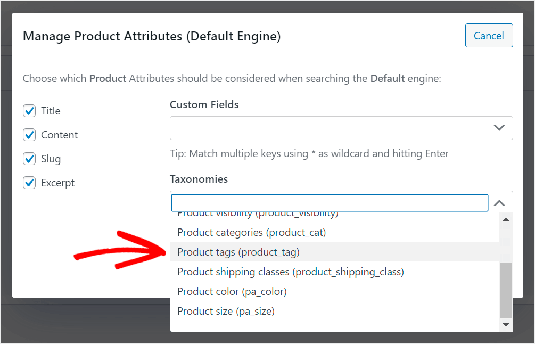The image size is (535, 344).
Task: Click the Cancel button
Action: pos(489,36)
